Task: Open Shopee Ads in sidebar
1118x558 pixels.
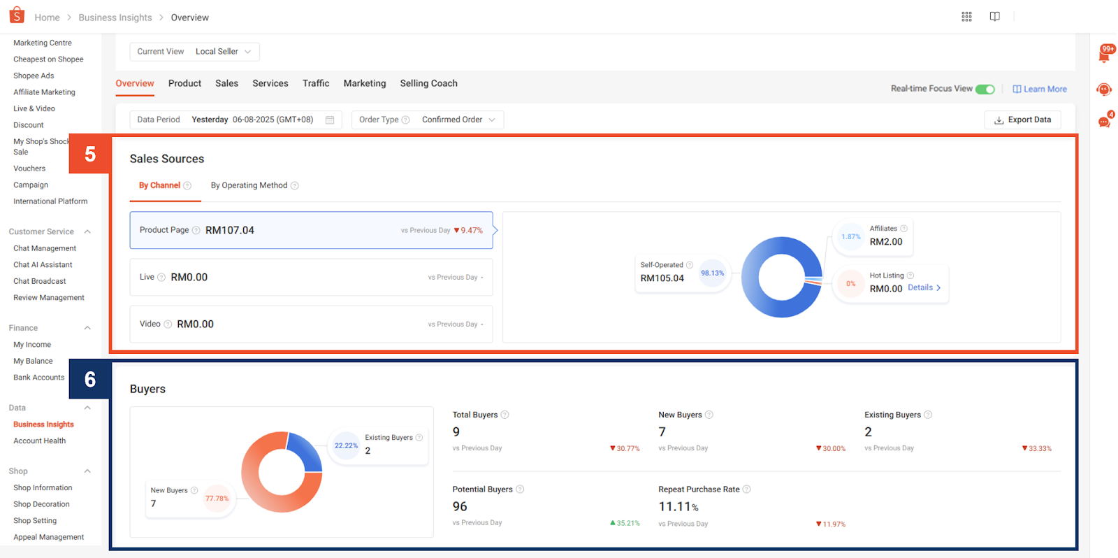Action: click(34, 76)
